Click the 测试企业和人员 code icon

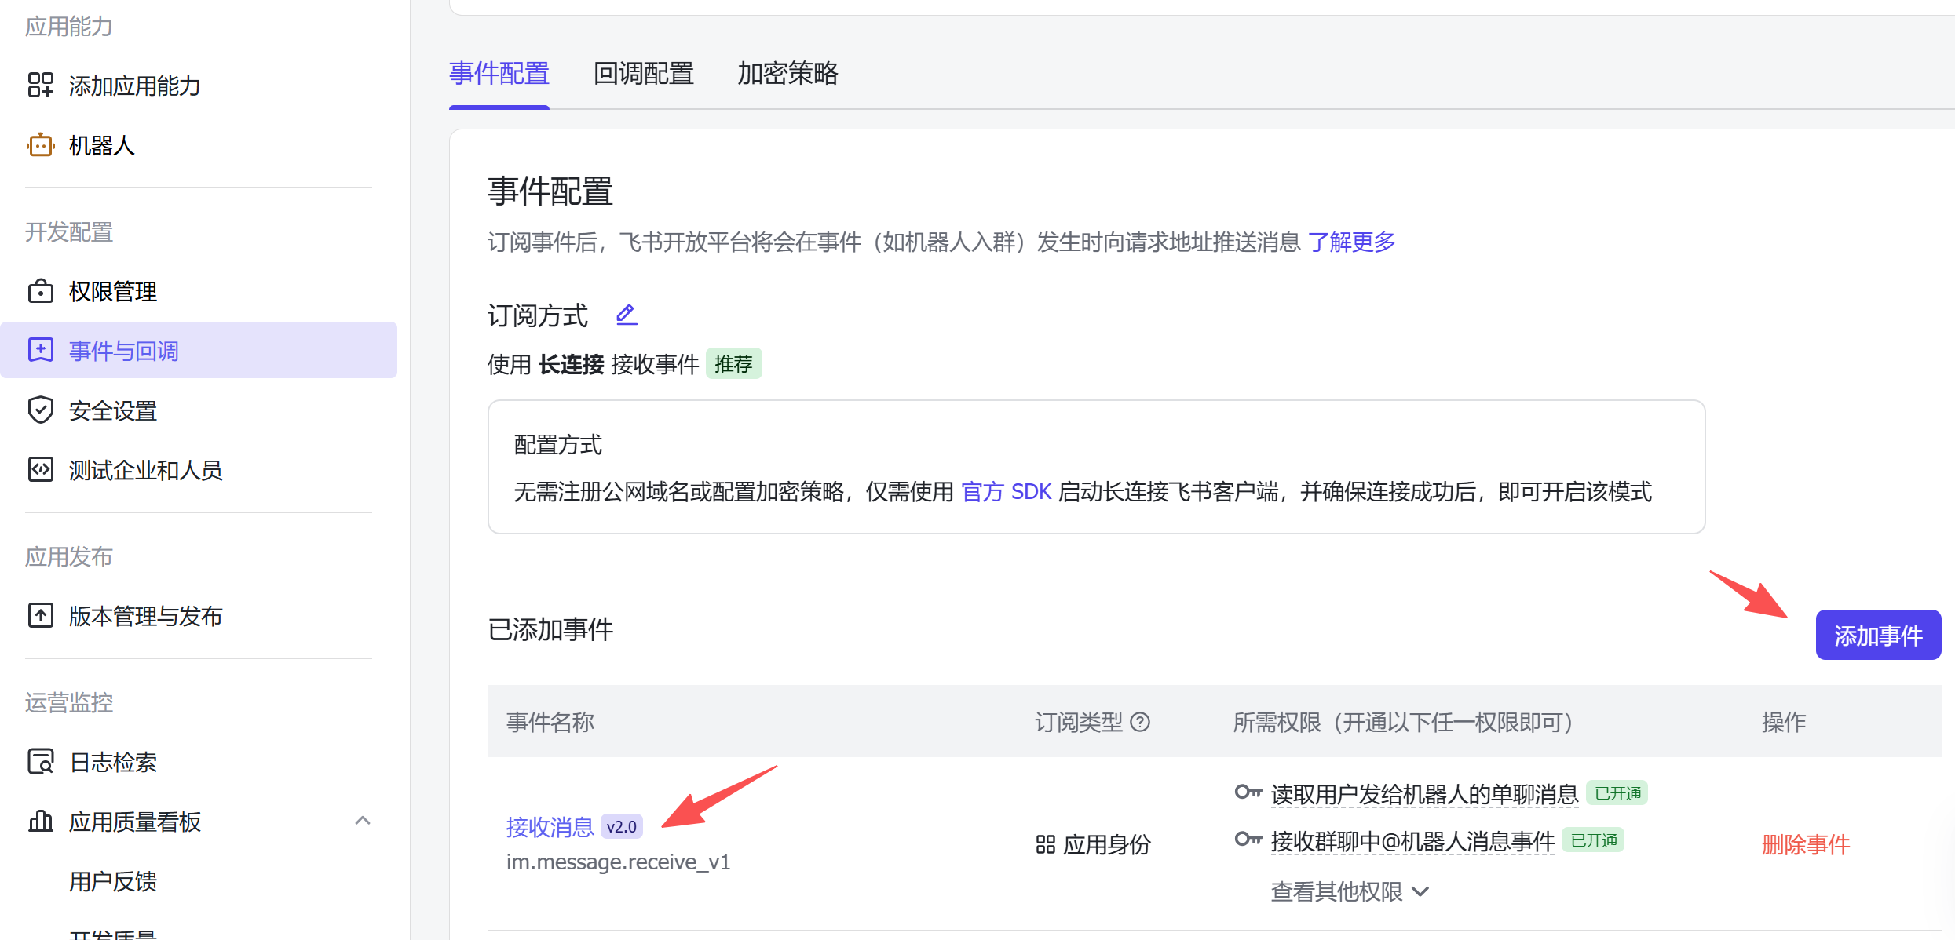(x=40, y=470)
